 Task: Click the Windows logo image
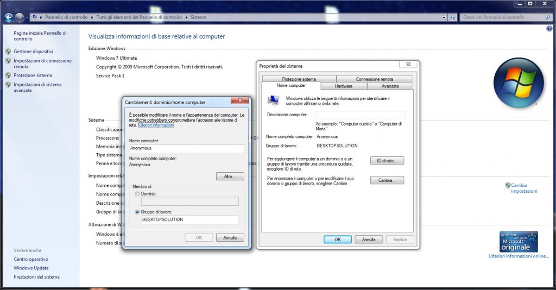click(519, 83)
